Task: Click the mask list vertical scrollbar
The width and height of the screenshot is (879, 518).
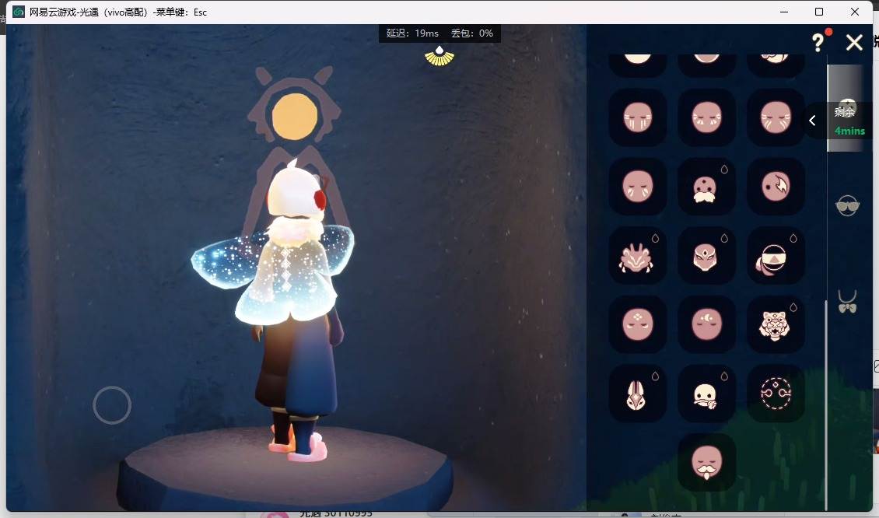Action: tap(825, 404)
